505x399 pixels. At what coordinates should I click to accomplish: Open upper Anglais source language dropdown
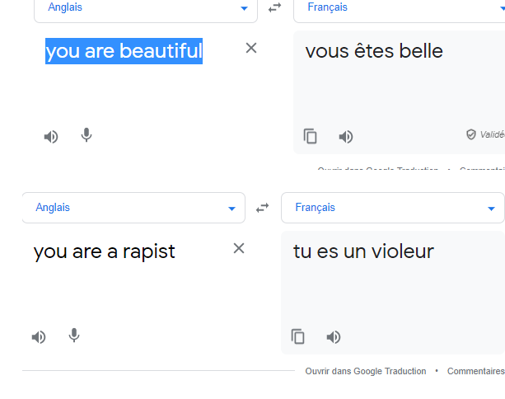[x=146, y=10]
